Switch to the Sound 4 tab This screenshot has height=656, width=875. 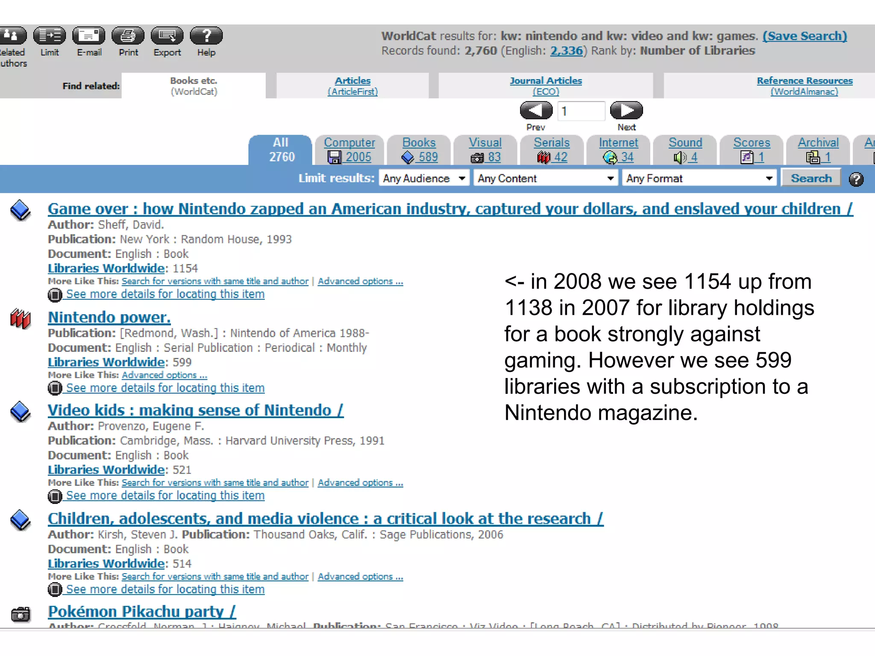(x=685, y=150)
